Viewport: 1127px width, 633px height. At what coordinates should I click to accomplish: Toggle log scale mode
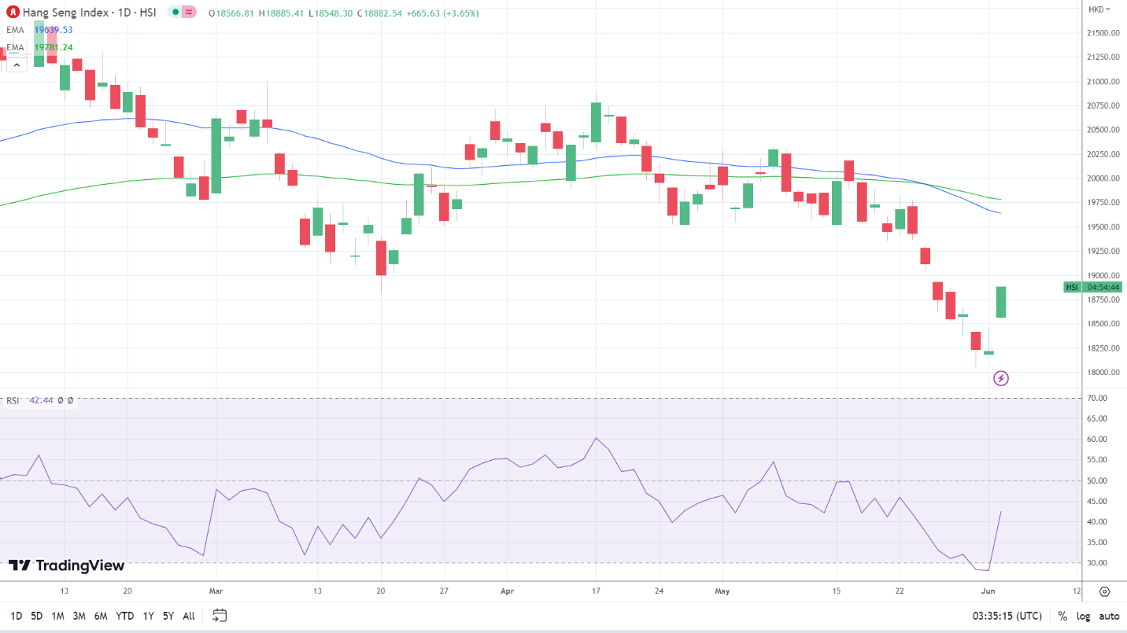coord(1083,616)
